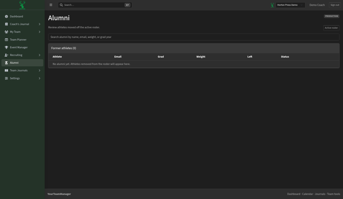343x199 pixels.
Task: Click the Active roster button
Action: click(x=331, y=28)
